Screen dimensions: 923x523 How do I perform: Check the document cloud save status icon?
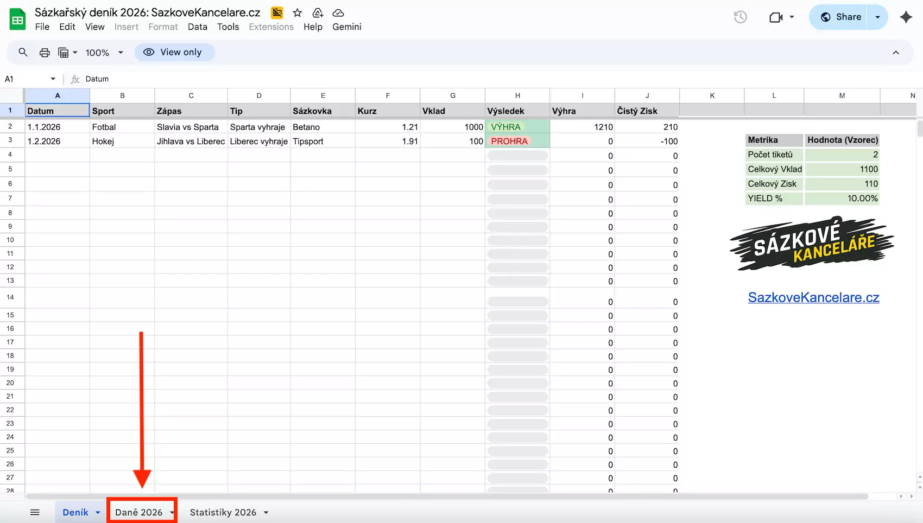pos(338,12)
